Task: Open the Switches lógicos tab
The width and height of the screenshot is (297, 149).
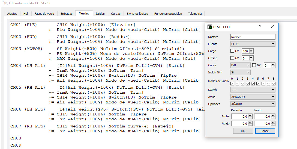Action: pos(137,14)
